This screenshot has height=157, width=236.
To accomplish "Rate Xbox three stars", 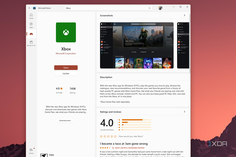I will (x=108, y=136).
